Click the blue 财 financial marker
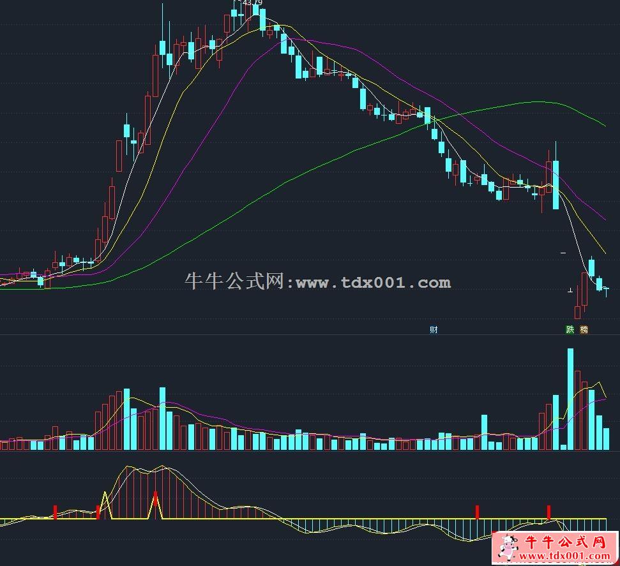The image size is (620, 566). point(434,330)
